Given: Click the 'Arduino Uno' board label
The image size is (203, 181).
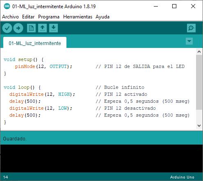Looking at the screenshot, I should tap(182, 177).
